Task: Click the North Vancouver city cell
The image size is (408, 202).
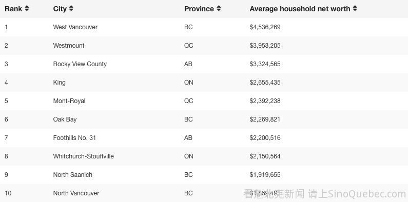Action: click(76, 193)
